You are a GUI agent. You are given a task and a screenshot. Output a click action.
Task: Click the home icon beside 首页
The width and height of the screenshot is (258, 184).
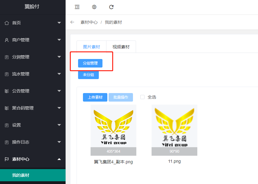point(7,23)
